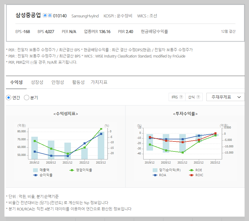
Task: Select the 연간 radio button
Action: point(9,98)
